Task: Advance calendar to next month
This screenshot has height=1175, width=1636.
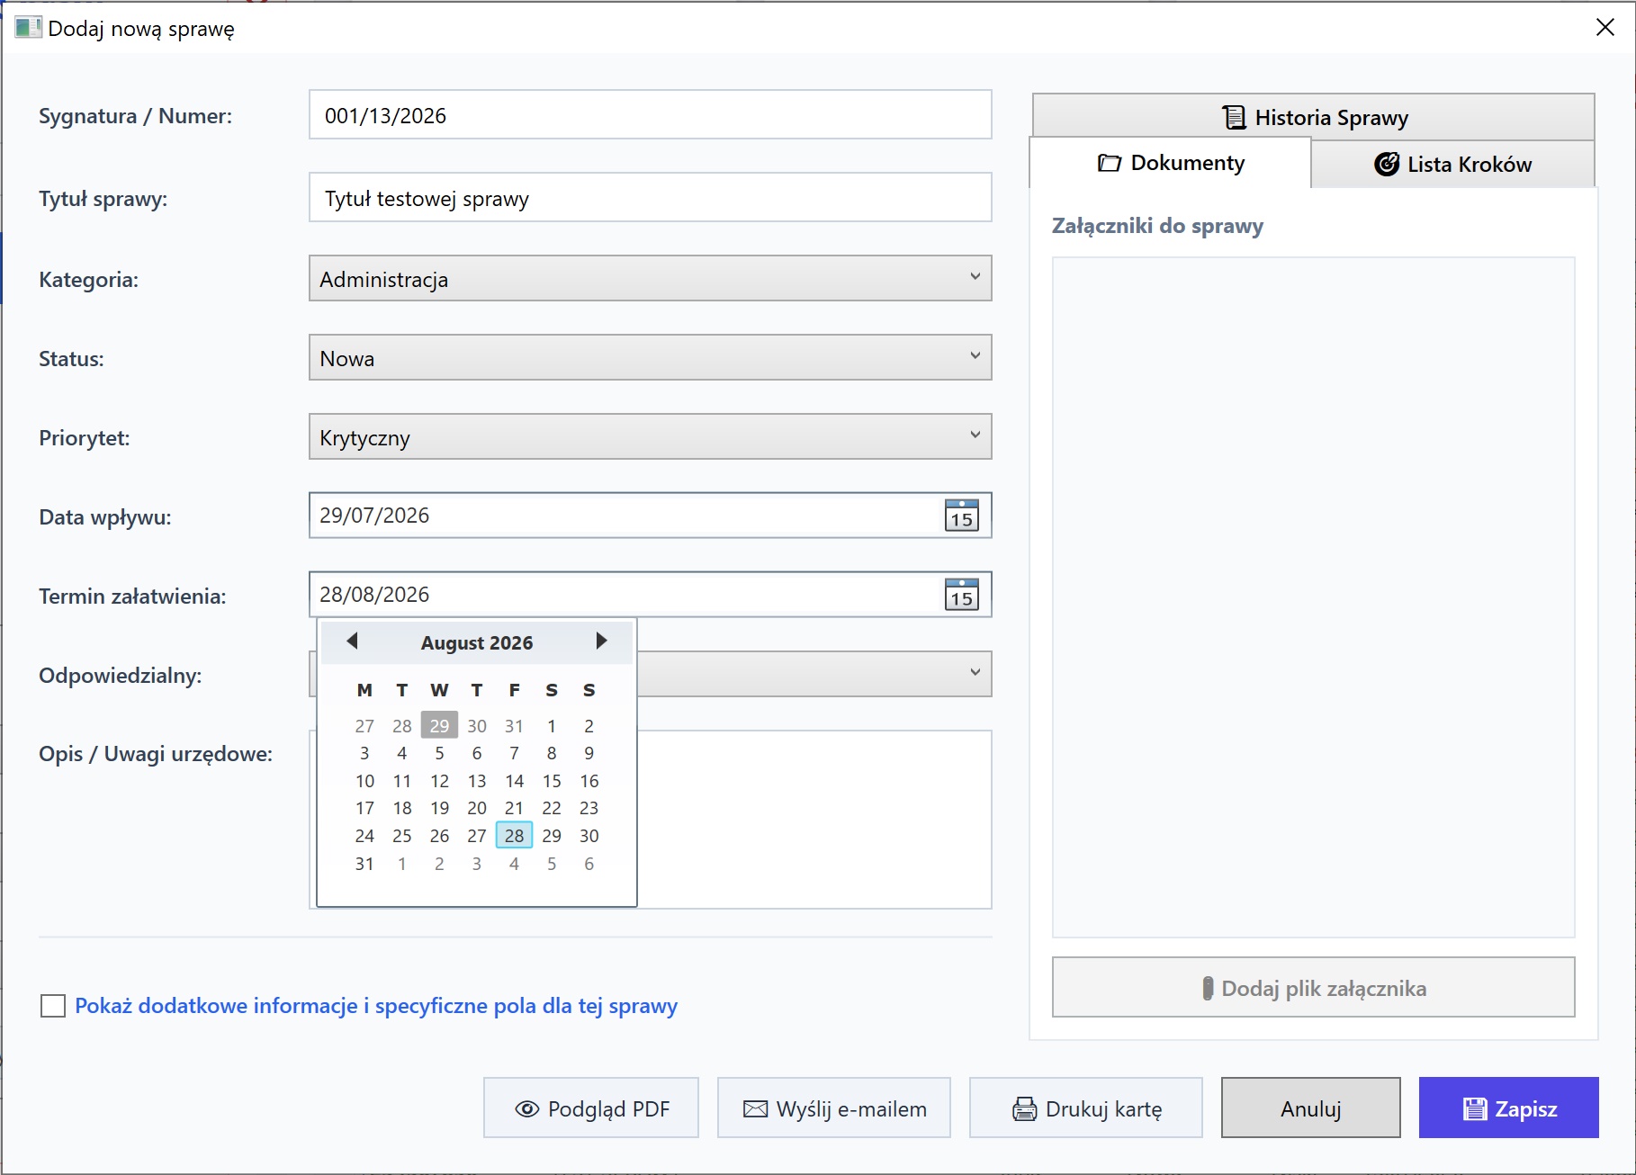Action: pyautogui.click(x=601, y=641)
